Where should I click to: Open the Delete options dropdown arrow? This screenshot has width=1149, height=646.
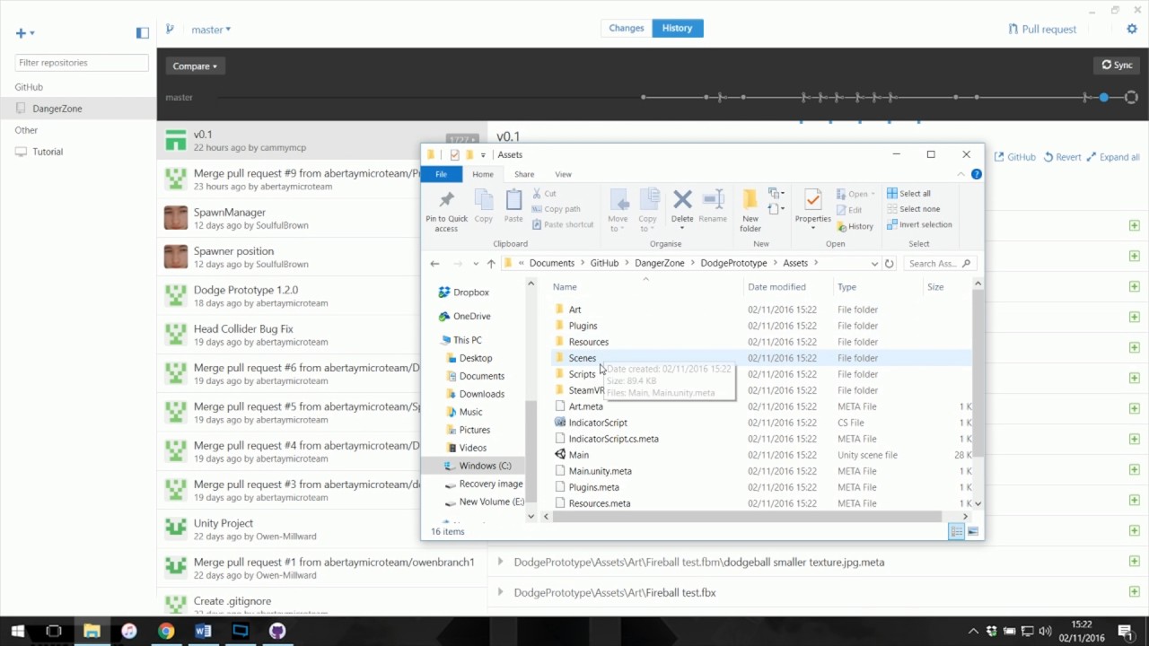coord(682,228)
